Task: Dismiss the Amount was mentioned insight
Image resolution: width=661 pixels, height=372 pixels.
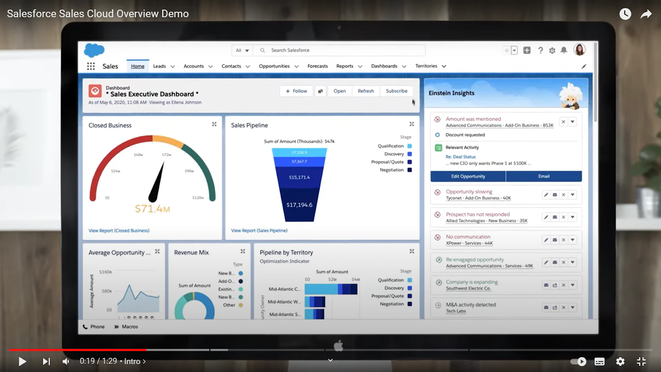Action: (x=564, y=122)
